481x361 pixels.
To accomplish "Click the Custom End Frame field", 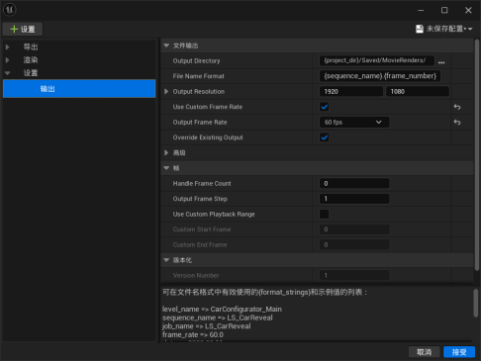I will point(354,244).
